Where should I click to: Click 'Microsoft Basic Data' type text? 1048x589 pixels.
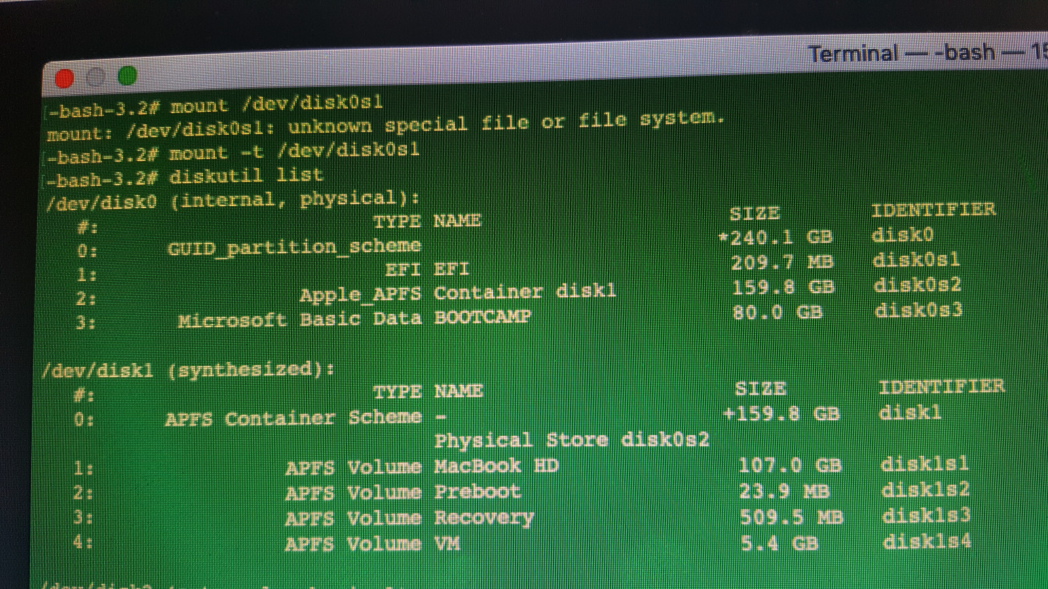point(299,320)
